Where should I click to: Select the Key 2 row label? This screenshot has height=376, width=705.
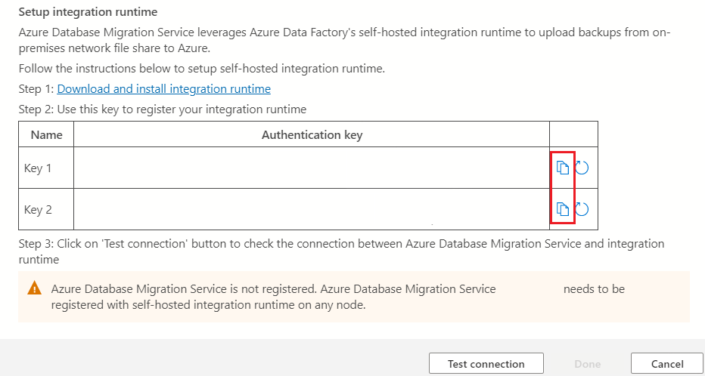pos(39,209)
